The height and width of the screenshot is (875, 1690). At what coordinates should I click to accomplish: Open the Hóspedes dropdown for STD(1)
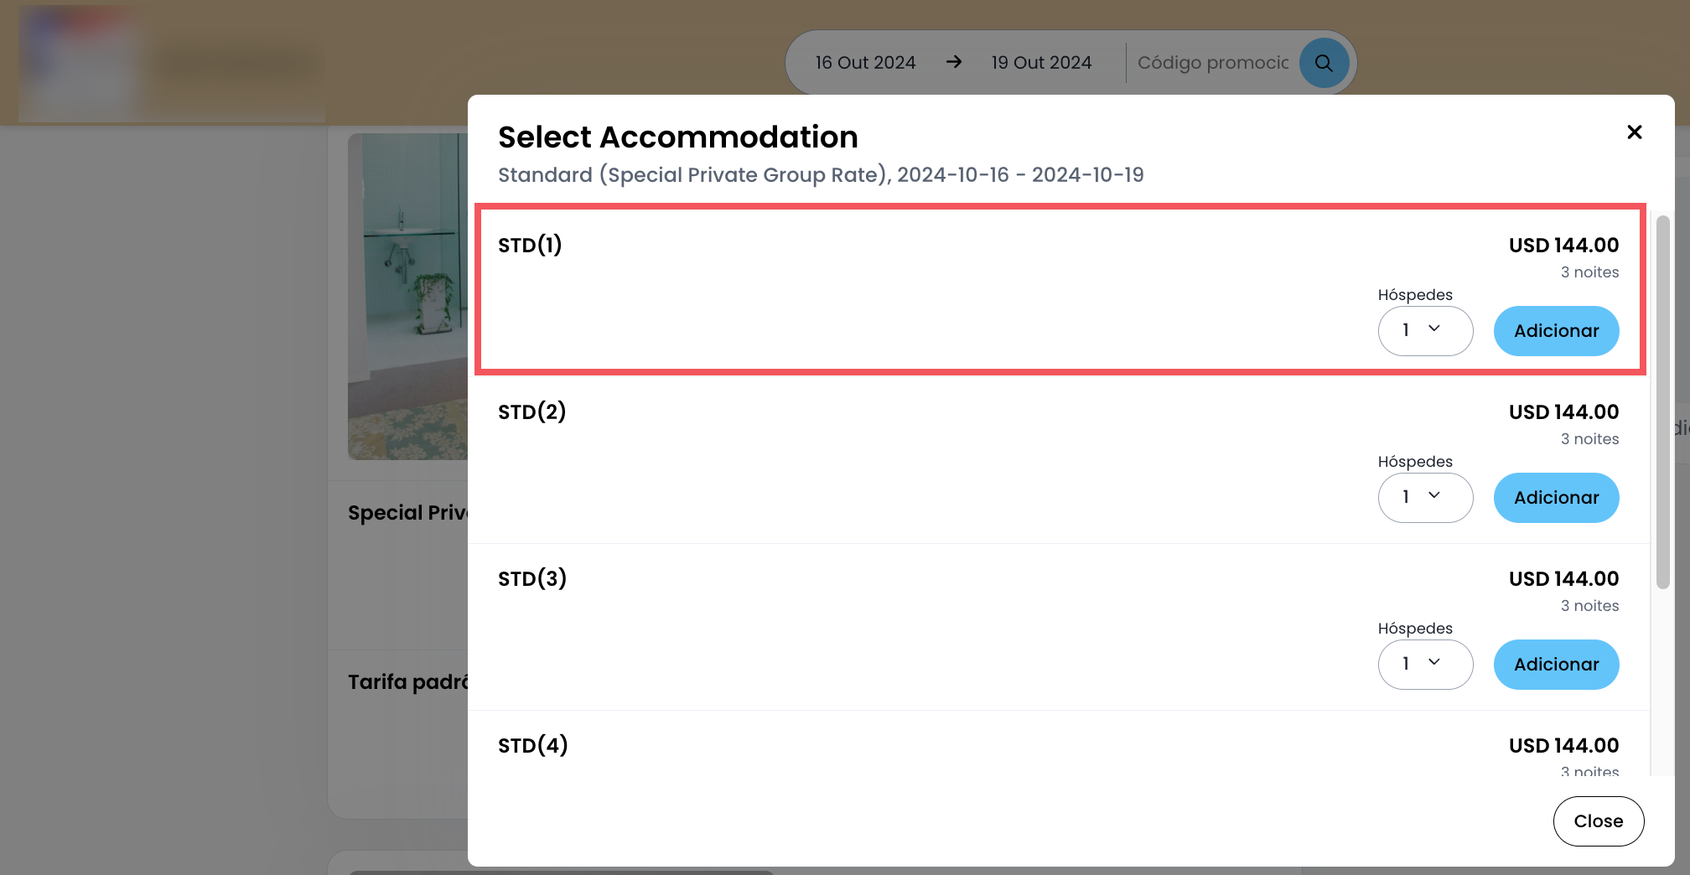pos(1424,330)
